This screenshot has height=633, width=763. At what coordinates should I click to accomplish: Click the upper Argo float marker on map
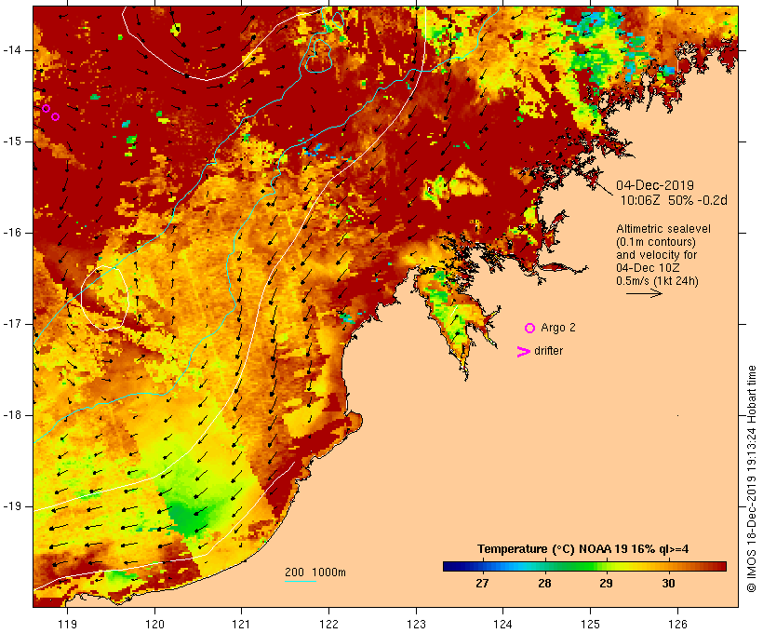point(47,108)
